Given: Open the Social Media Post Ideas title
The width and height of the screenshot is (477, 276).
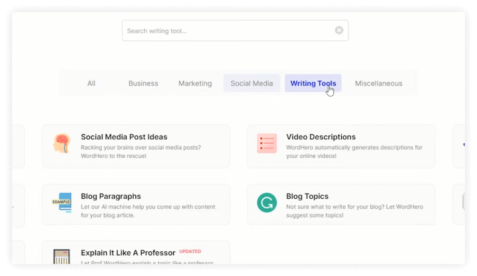Looking at the screenshot, I should [124, 137].
